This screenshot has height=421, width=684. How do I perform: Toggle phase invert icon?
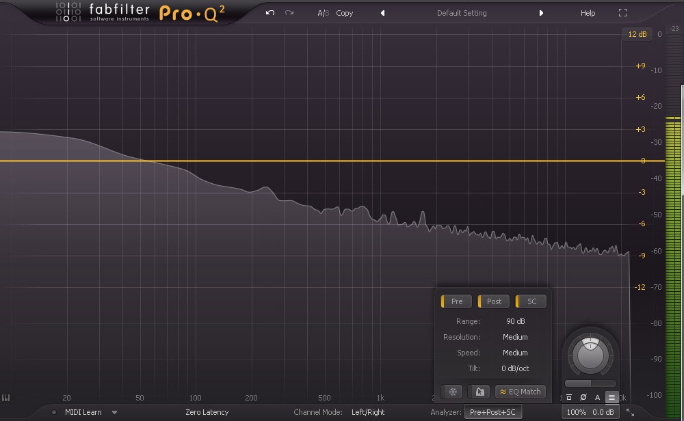[583, 397]
